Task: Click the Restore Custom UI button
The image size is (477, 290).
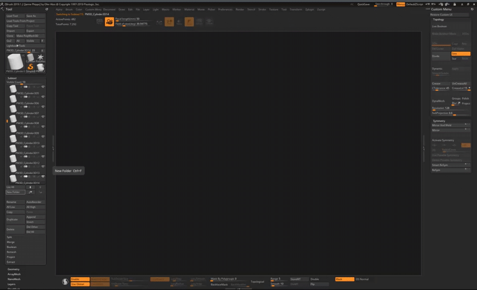Action: point(450,15)
